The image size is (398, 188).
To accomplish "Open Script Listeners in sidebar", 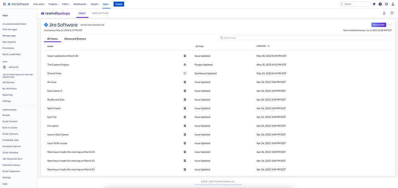I will [x=10, y=134].
